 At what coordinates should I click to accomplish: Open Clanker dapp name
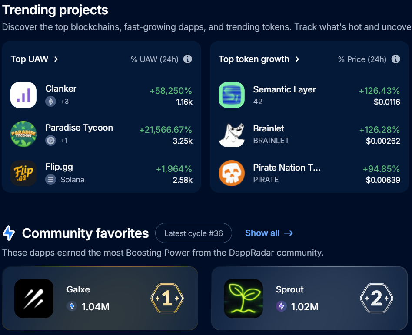pos(61,89)
